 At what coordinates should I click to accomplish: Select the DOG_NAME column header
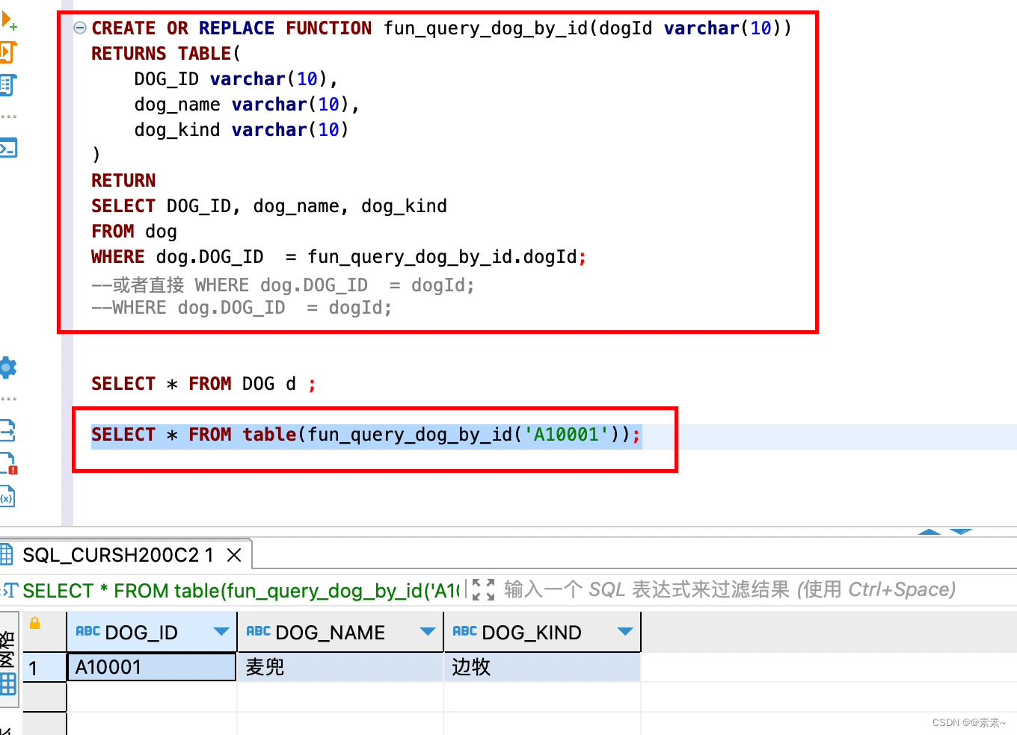pos(340,632)
